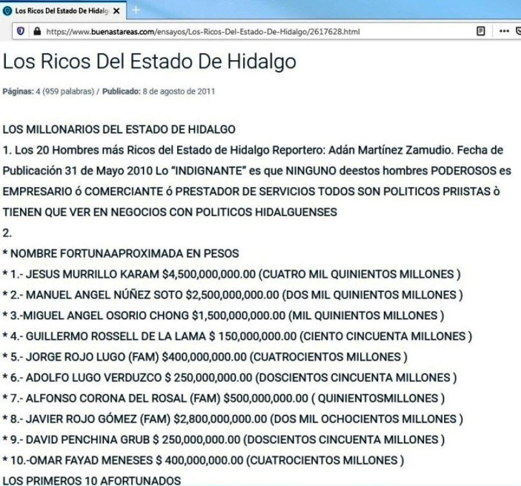Open the page actions three-dots menu

tap(504, 31)
